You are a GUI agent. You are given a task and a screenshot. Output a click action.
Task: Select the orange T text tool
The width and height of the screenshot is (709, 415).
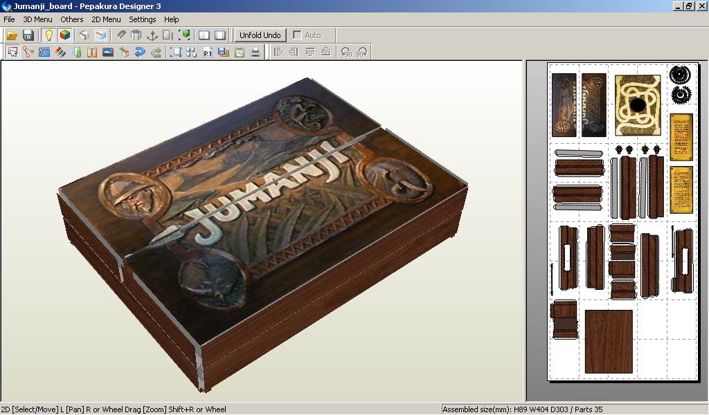coord(92,53)
